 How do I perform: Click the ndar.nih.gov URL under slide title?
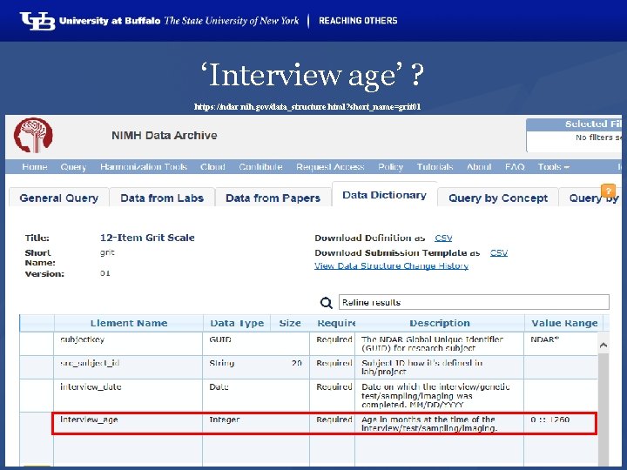(307, 107)
